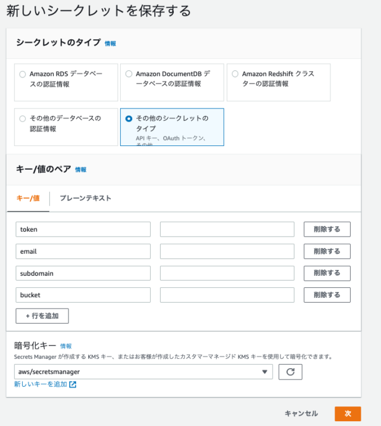The width and height of the screenshot is (381, 426).
Task: Delete the bucket row with 削除する
Action: [327, 295]
